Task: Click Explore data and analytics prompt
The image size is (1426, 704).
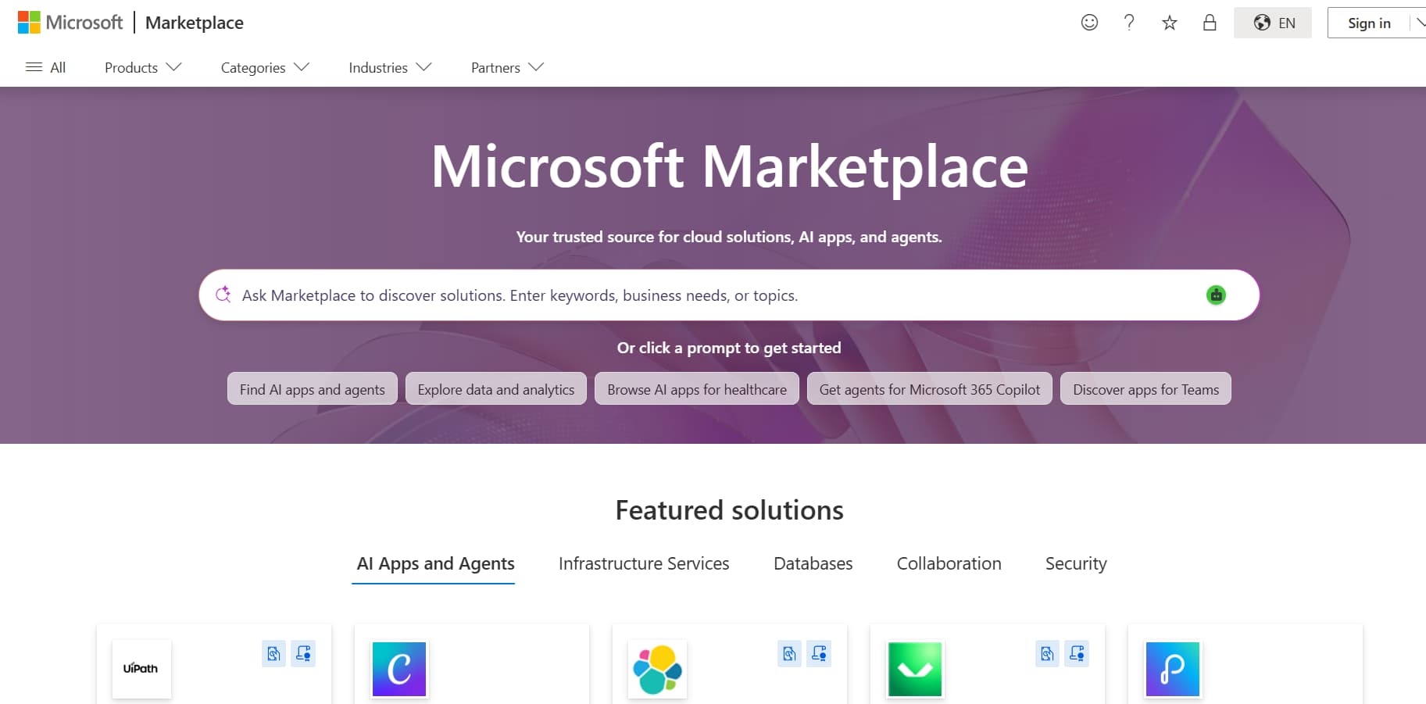Action: pyautogui.click(x=496, y=389)
